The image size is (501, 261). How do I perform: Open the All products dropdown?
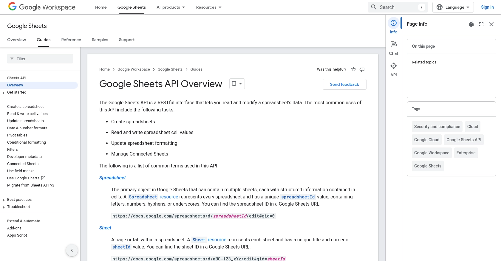171,7
